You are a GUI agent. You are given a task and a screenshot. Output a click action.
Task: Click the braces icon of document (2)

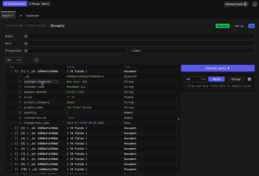[17, 128]
